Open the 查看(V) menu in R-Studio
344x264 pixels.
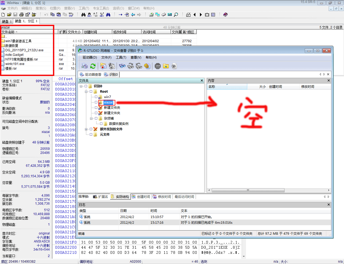(x=136, y=57)
